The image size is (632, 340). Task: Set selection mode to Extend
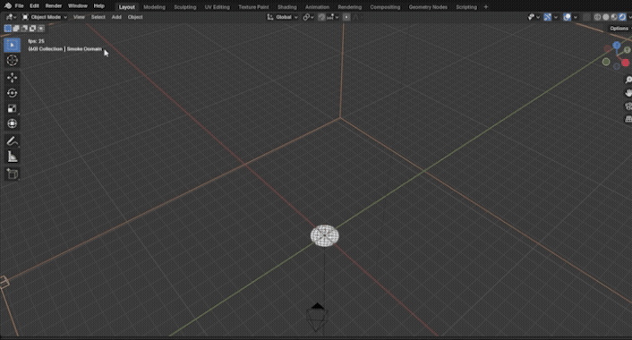[16, 29]
